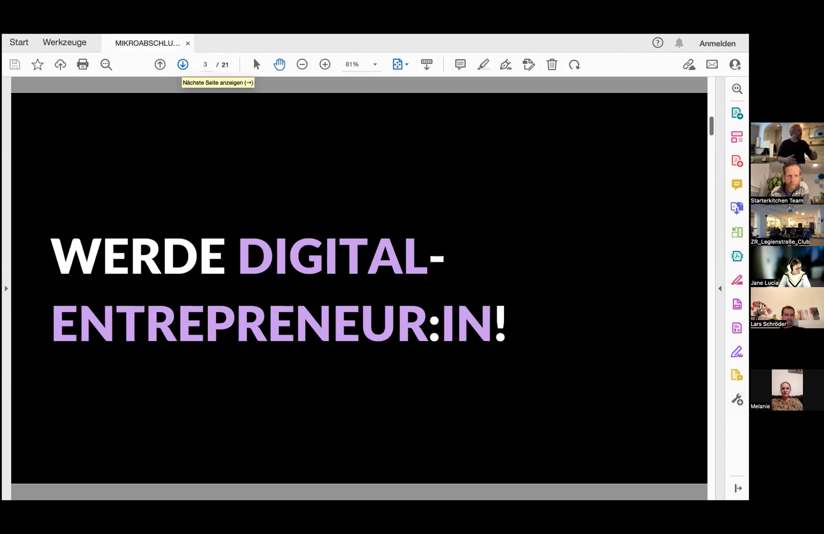Click the page number input field

[206, 64]
